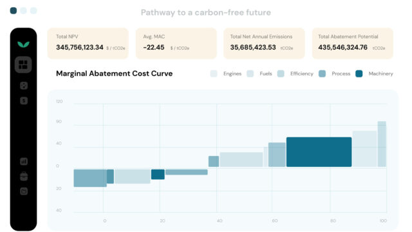This screenshot has height=232, width=412.
Task: Click the Process legend color swatch
Action: point(322,73)
